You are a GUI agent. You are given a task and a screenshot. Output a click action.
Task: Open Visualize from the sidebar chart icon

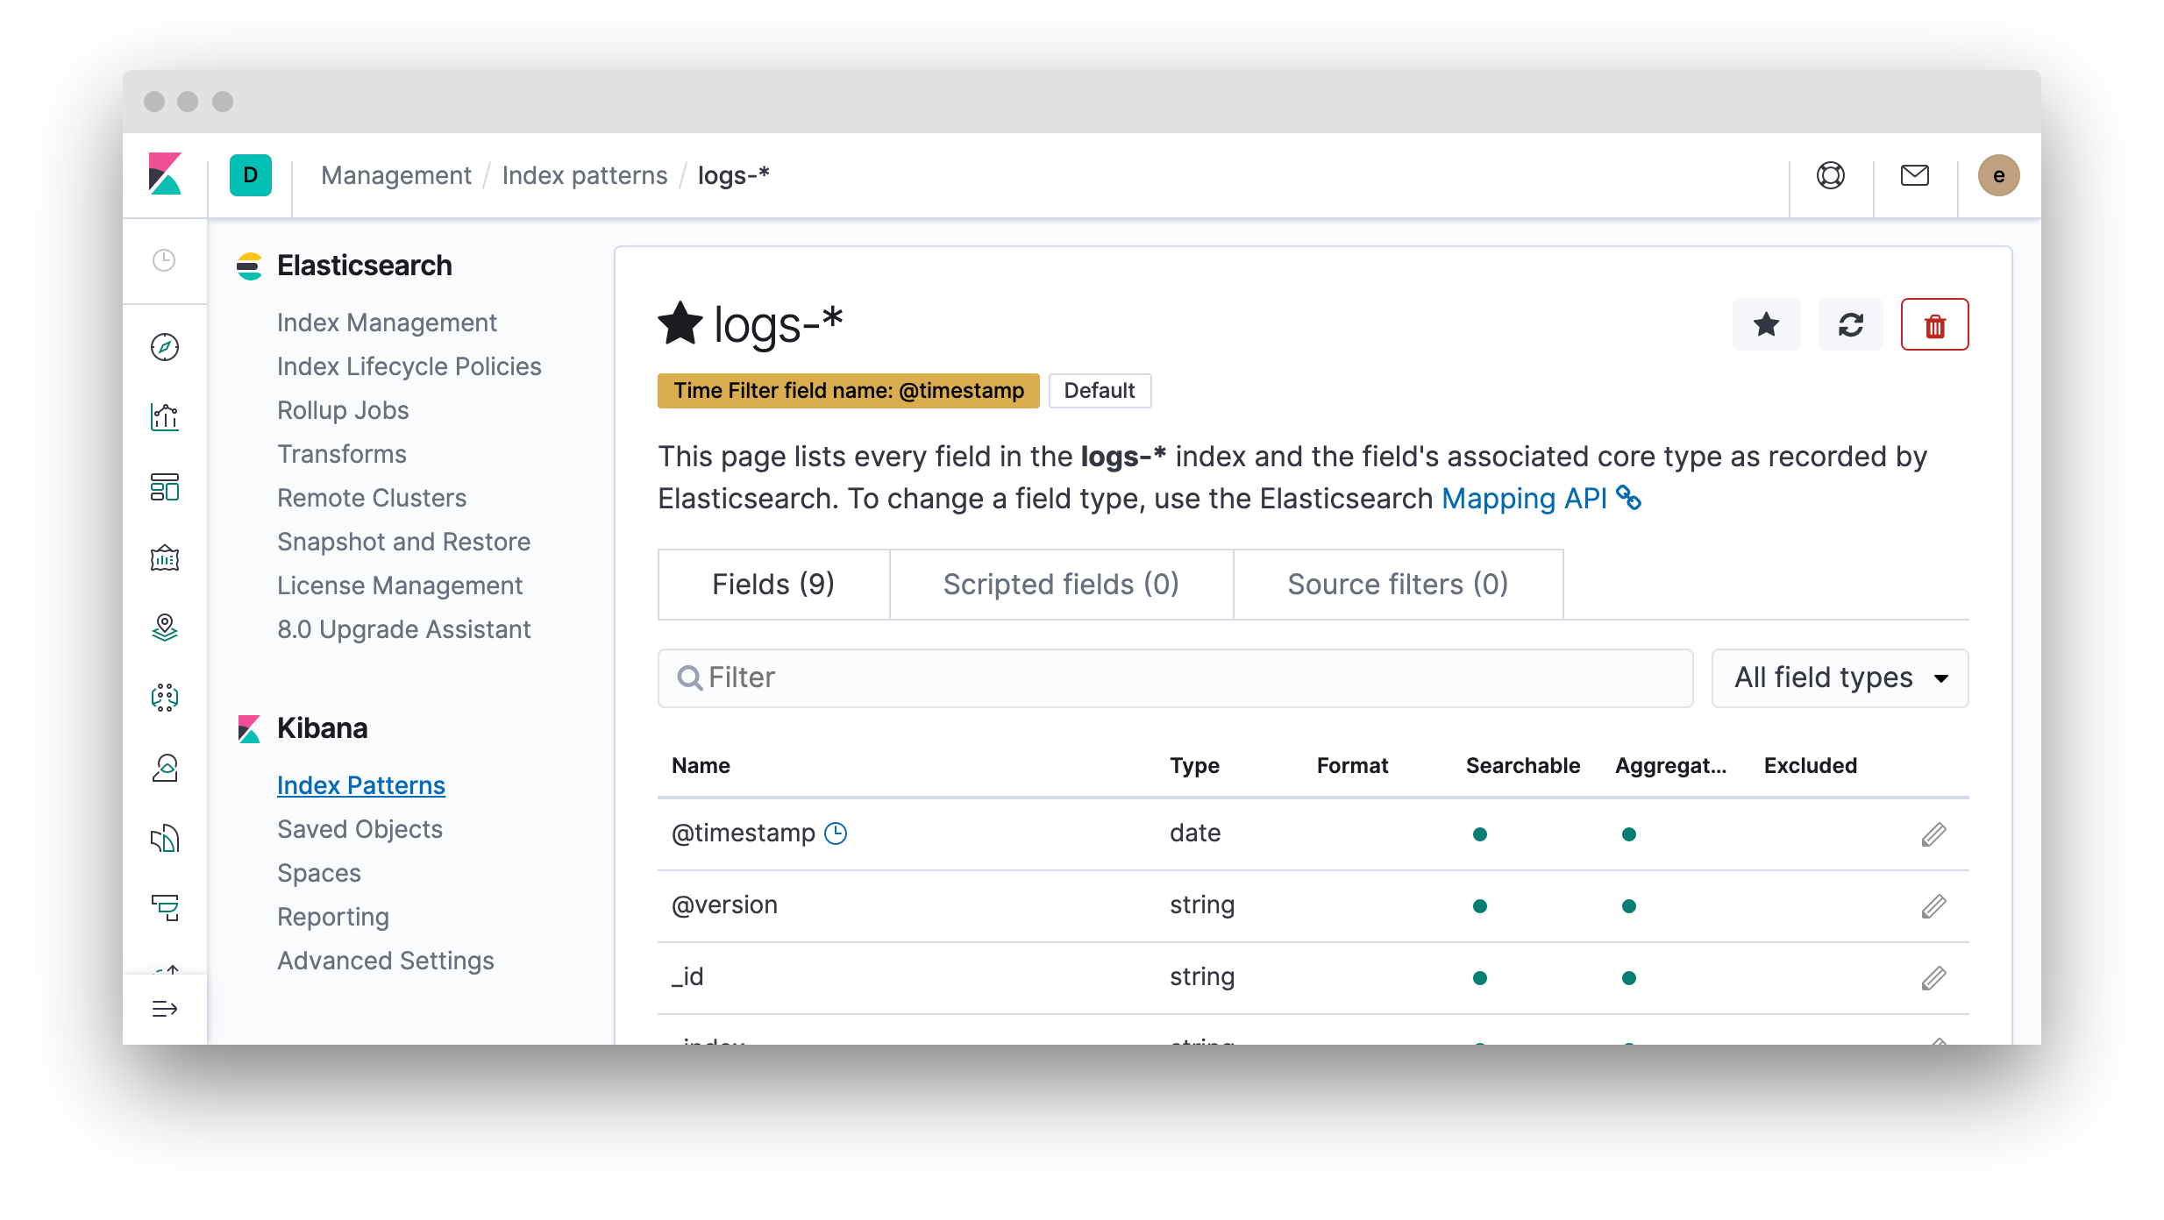point(165,417)
